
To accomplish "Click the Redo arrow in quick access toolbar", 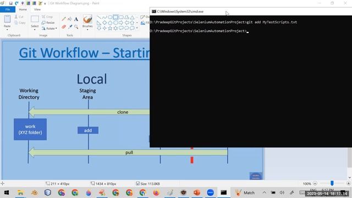I will 16,3.
